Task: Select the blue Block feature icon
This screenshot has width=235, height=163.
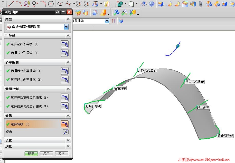Action: coord(161,4)
